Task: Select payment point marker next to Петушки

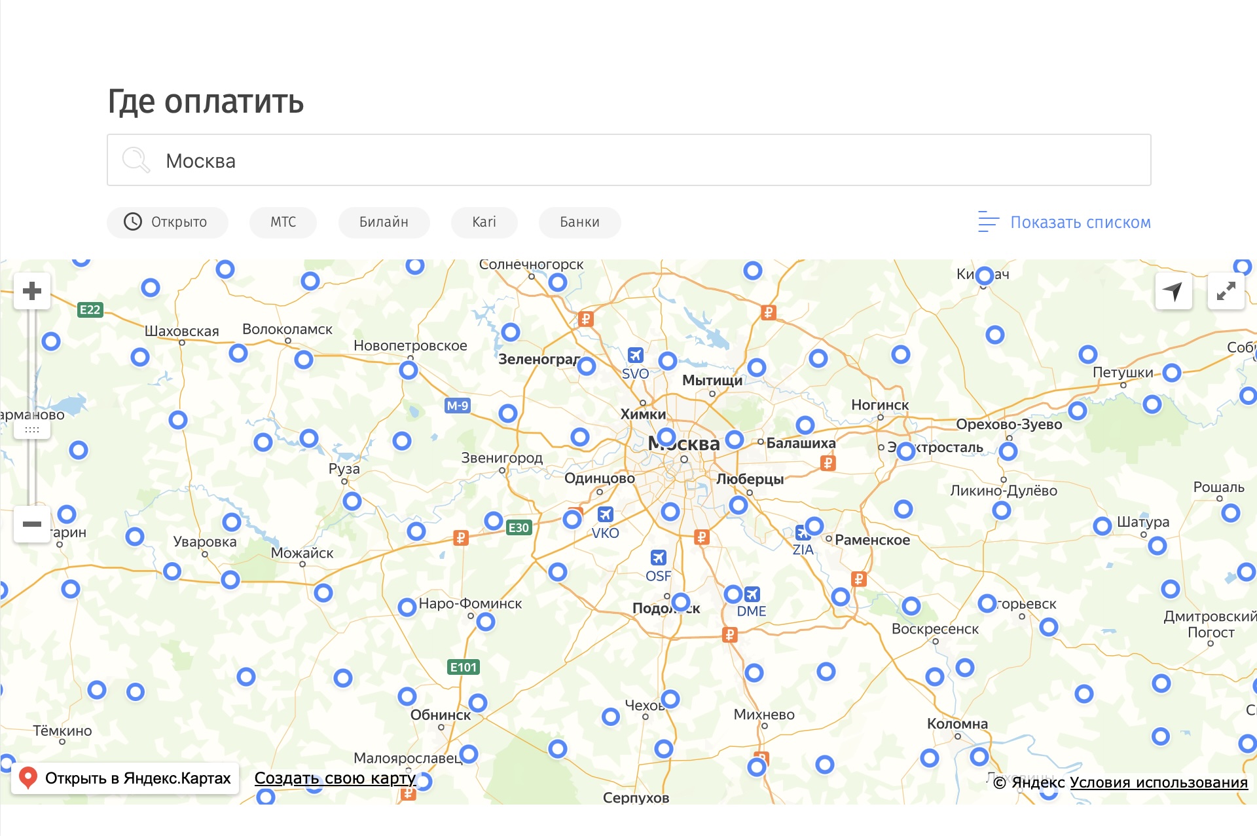Action: (x=1172, y=373)
